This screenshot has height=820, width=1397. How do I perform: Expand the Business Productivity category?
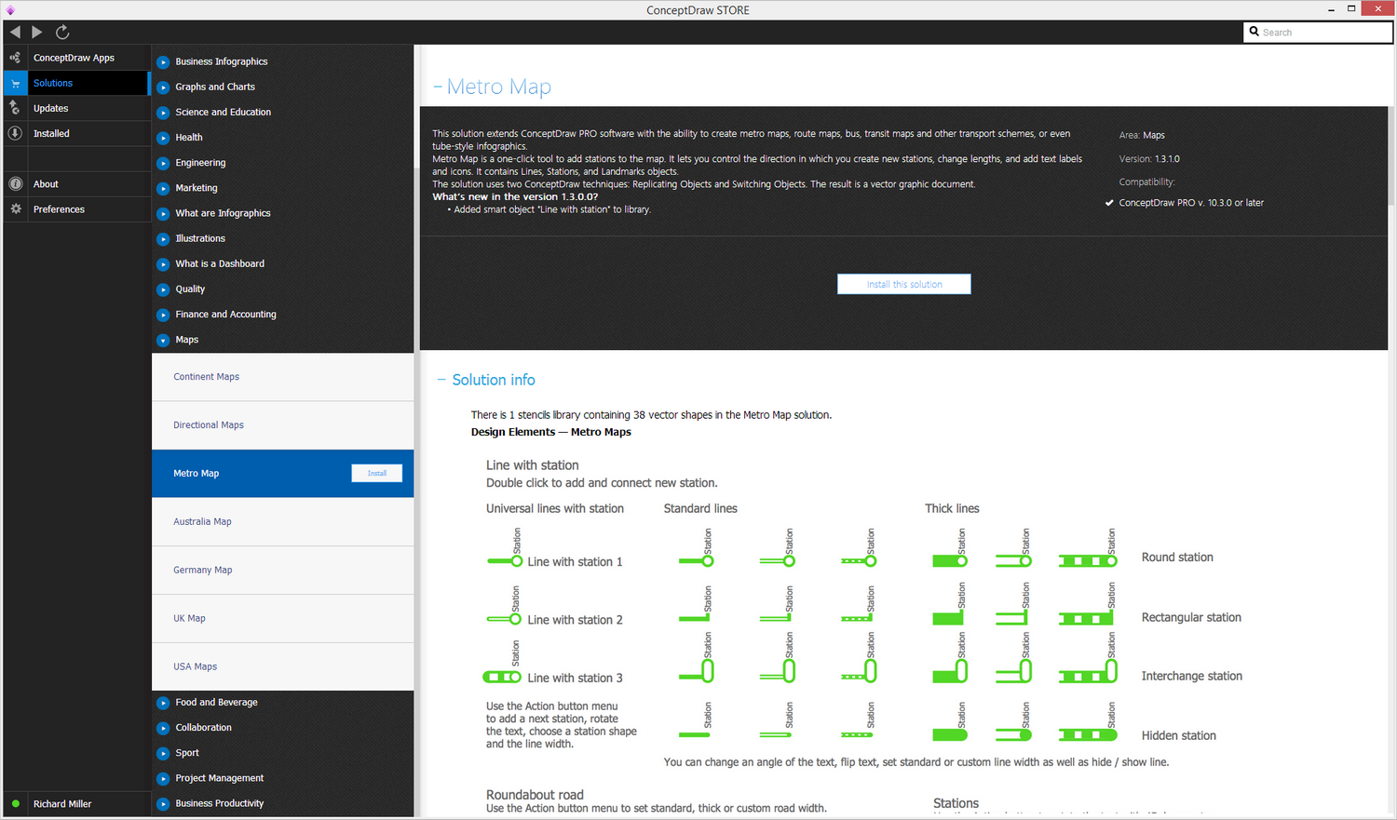click(x=163, y=803)
